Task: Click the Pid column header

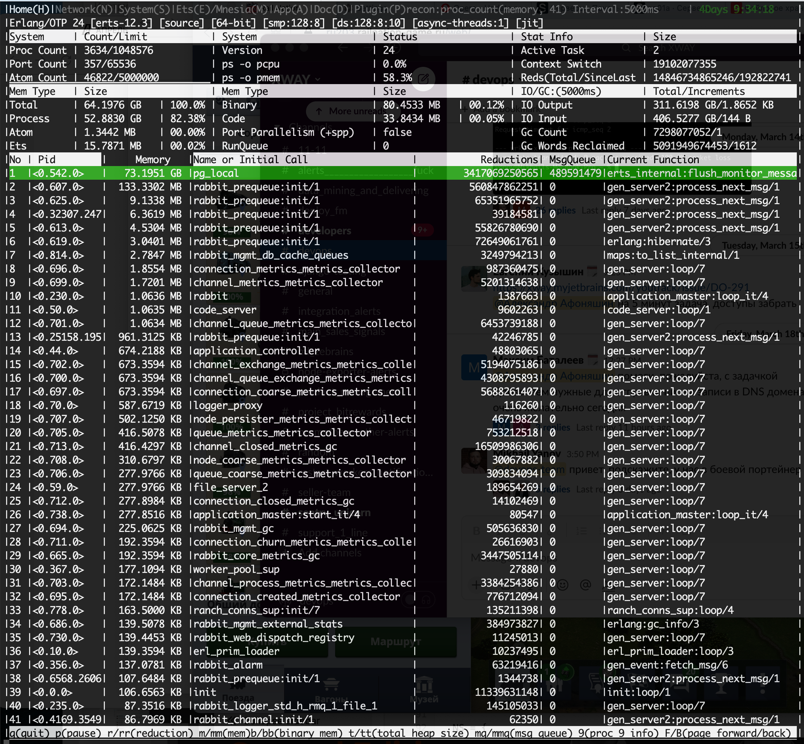Action: click(47, 160)
